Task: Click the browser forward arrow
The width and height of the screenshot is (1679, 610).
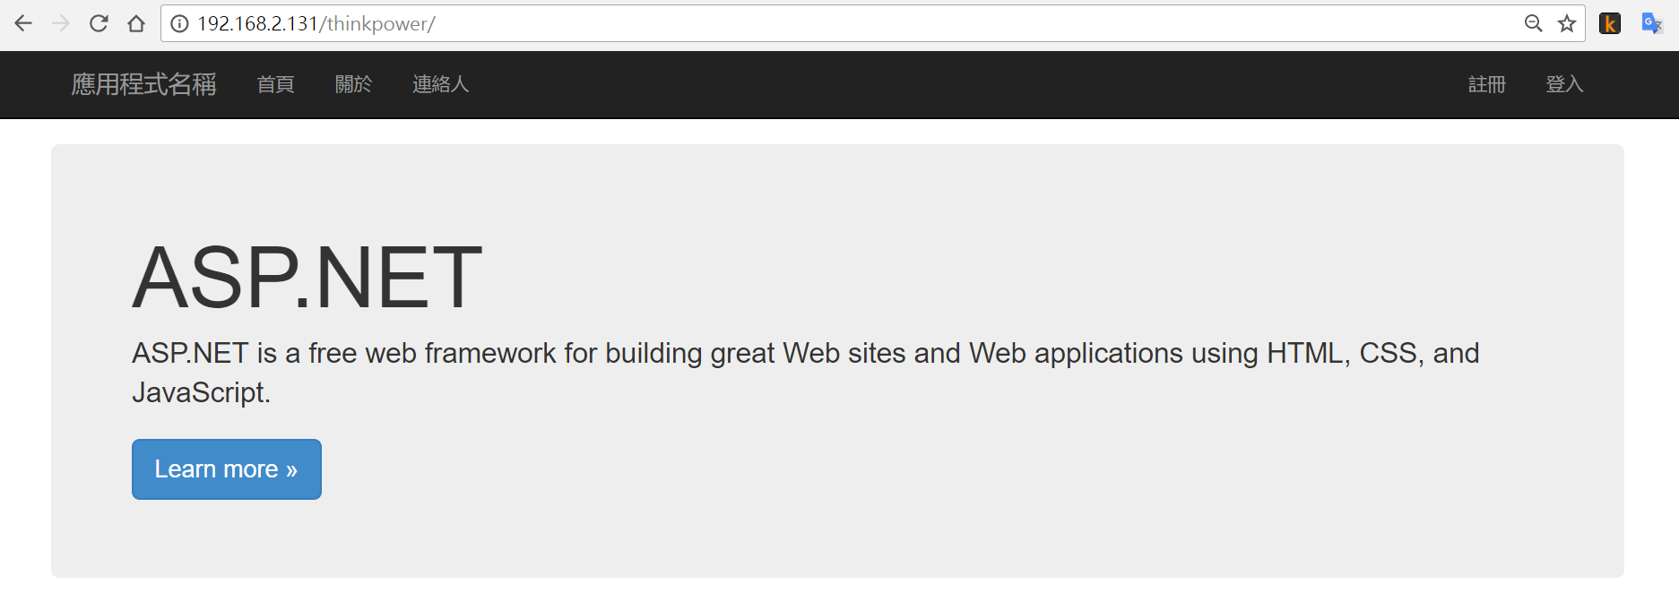Action: [61, 23]
